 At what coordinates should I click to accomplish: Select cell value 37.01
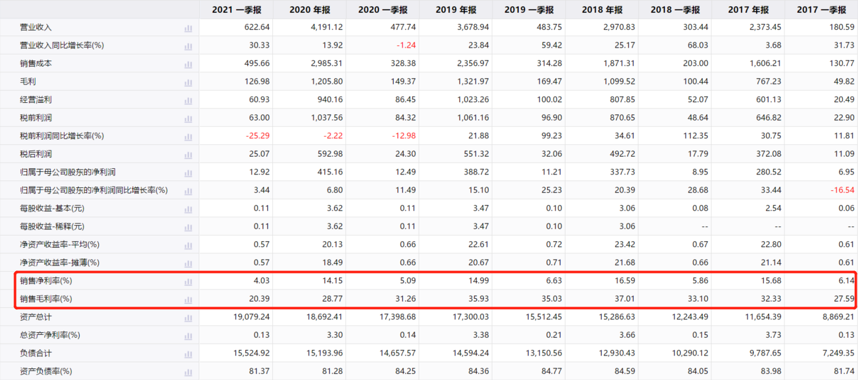pyautogui.click(x=624, y=299)
